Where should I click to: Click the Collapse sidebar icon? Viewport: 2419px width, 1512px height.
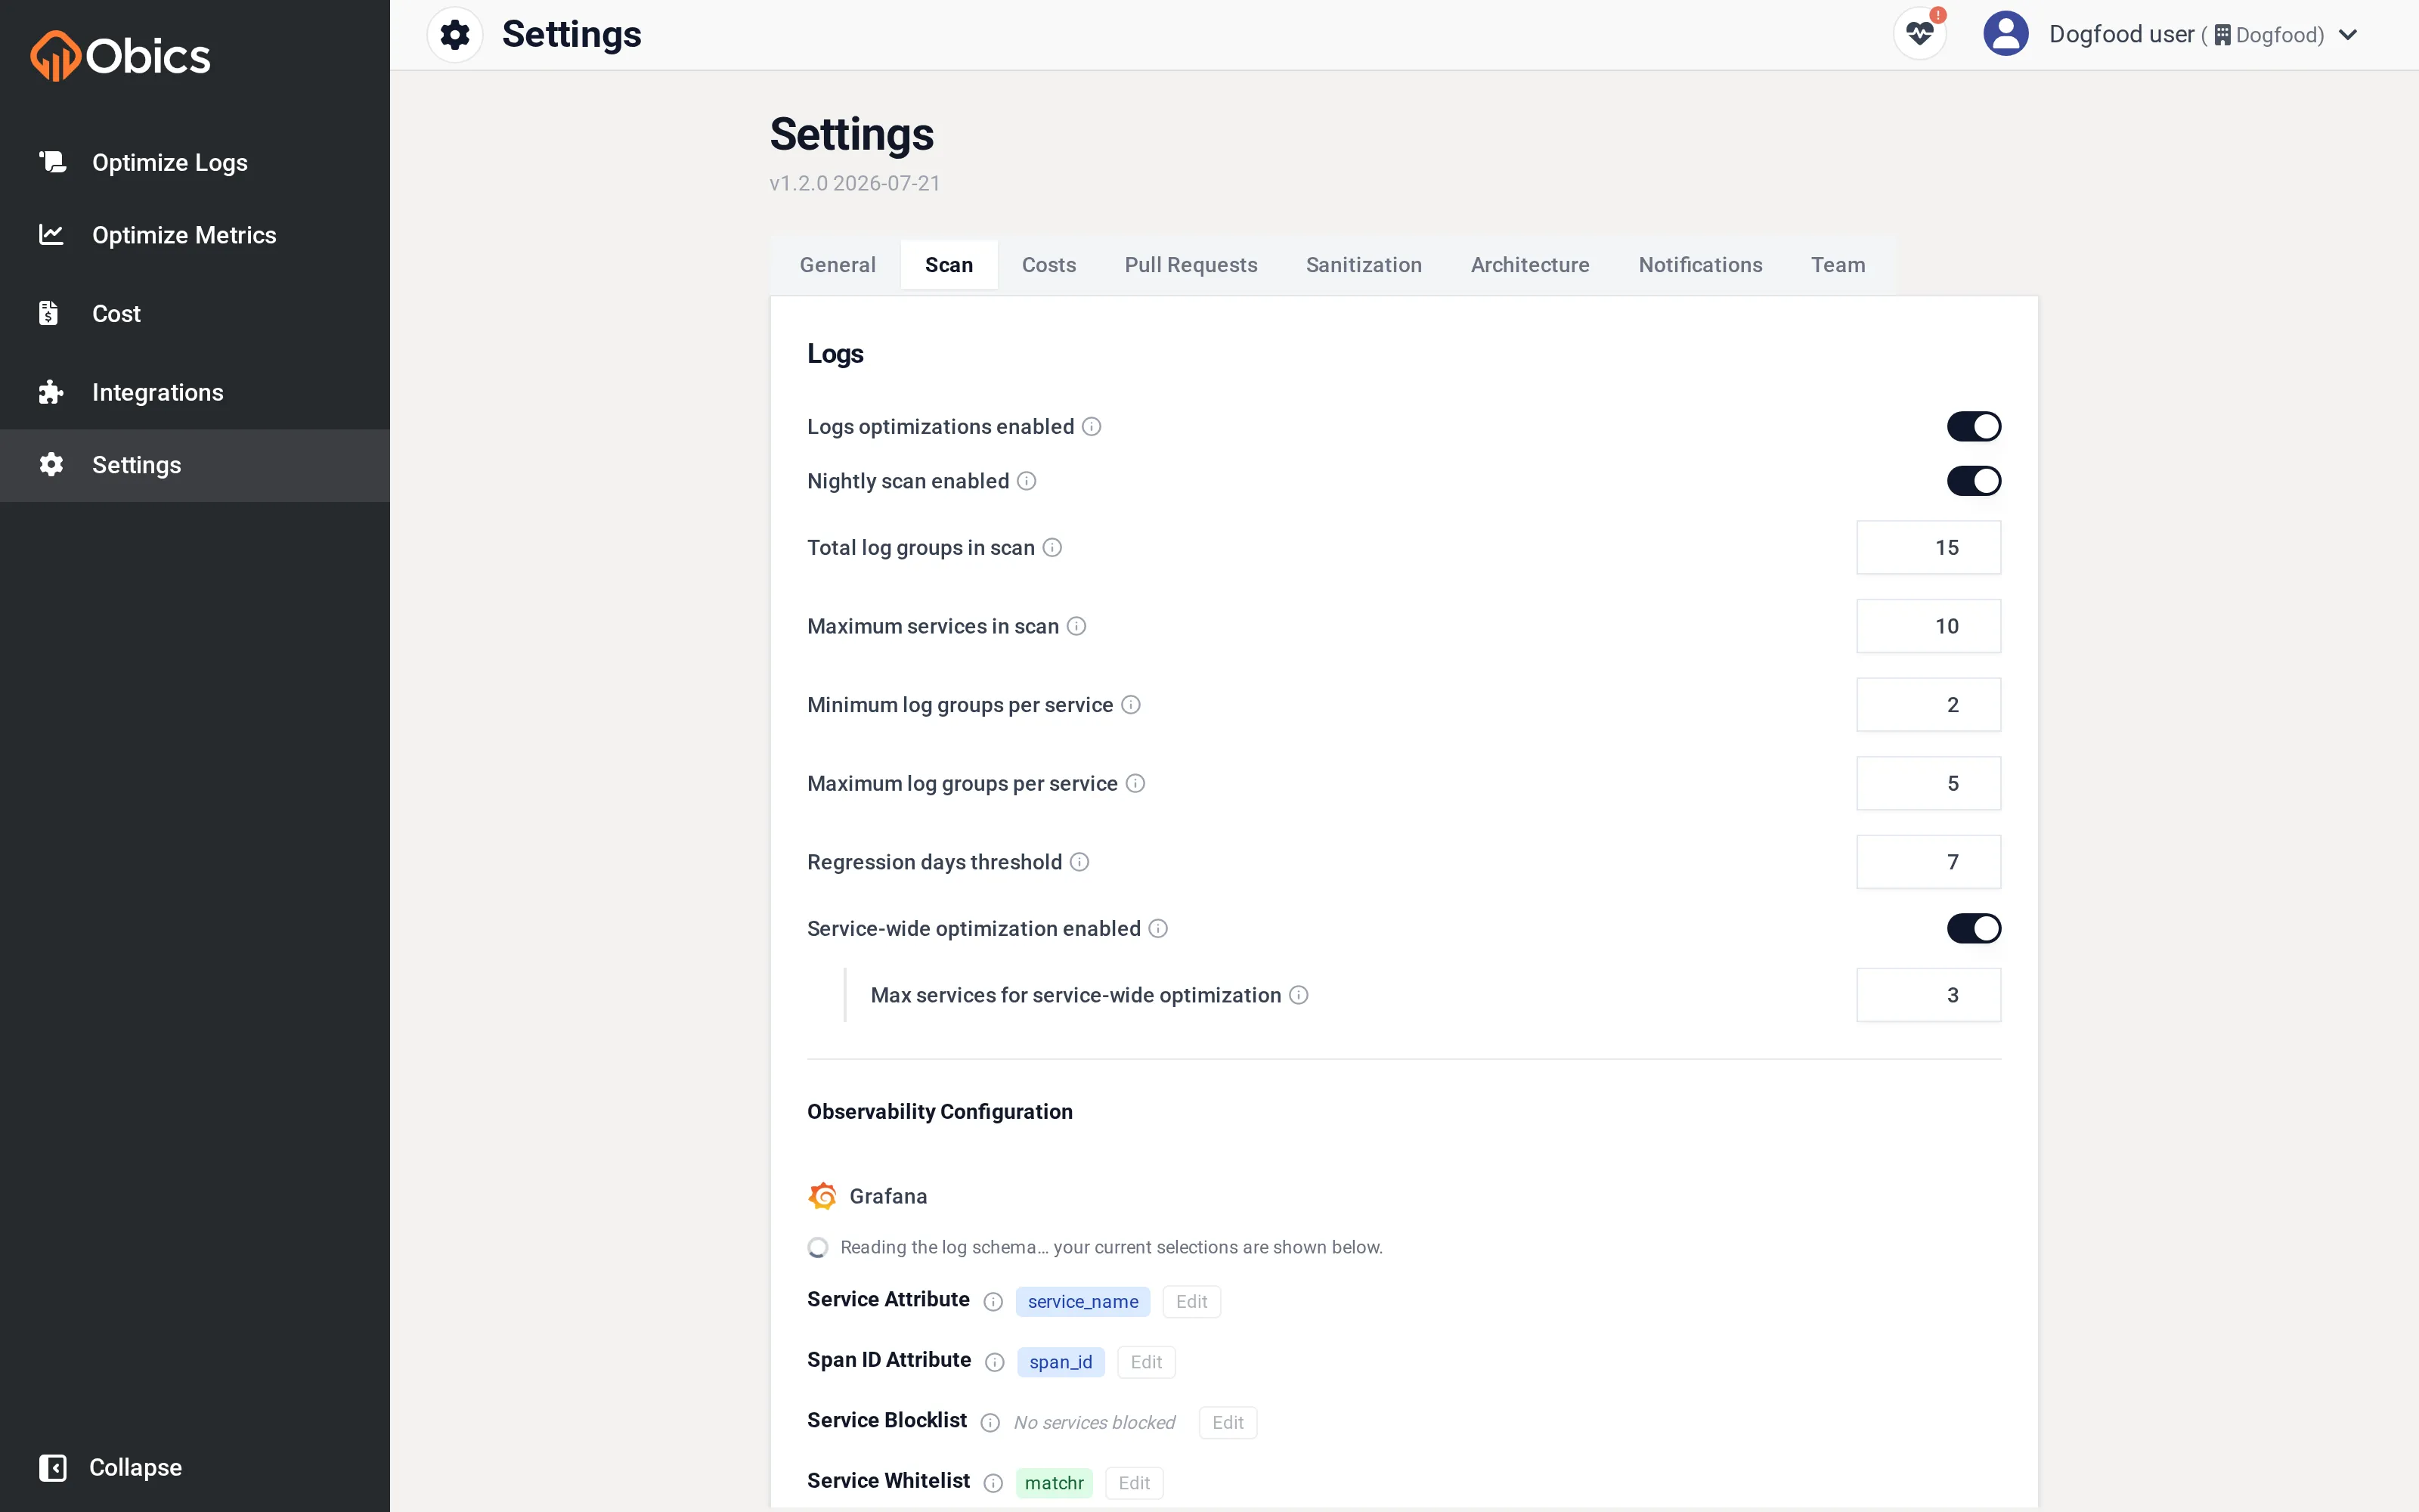(52, 1467)
